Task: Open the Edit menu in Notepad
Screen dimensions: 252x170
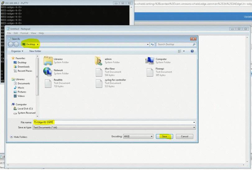Action: 16,33
